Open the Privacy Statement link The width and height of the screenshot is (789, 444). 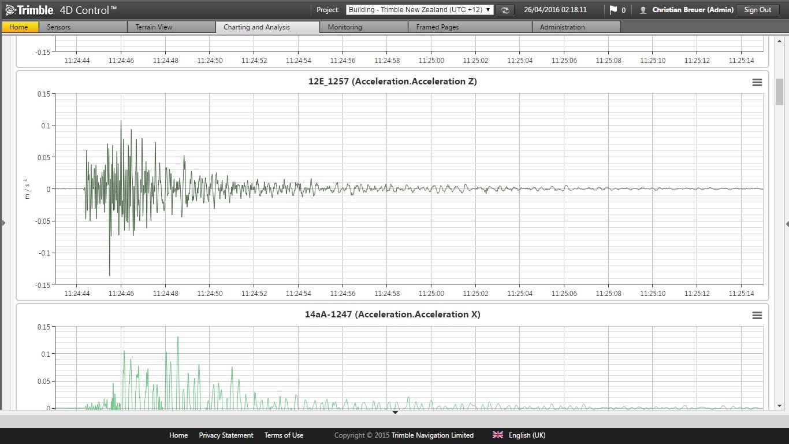[x=226, y=435]
